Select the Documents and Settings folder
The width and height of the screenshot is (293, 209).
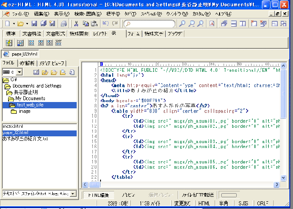click(36, 86)
